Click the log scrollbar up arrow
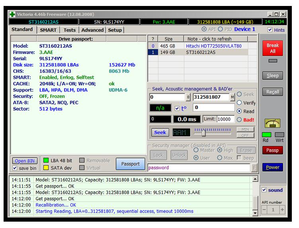Image resolution: width=299 pixels, height=228 pixels. point(255,179)
